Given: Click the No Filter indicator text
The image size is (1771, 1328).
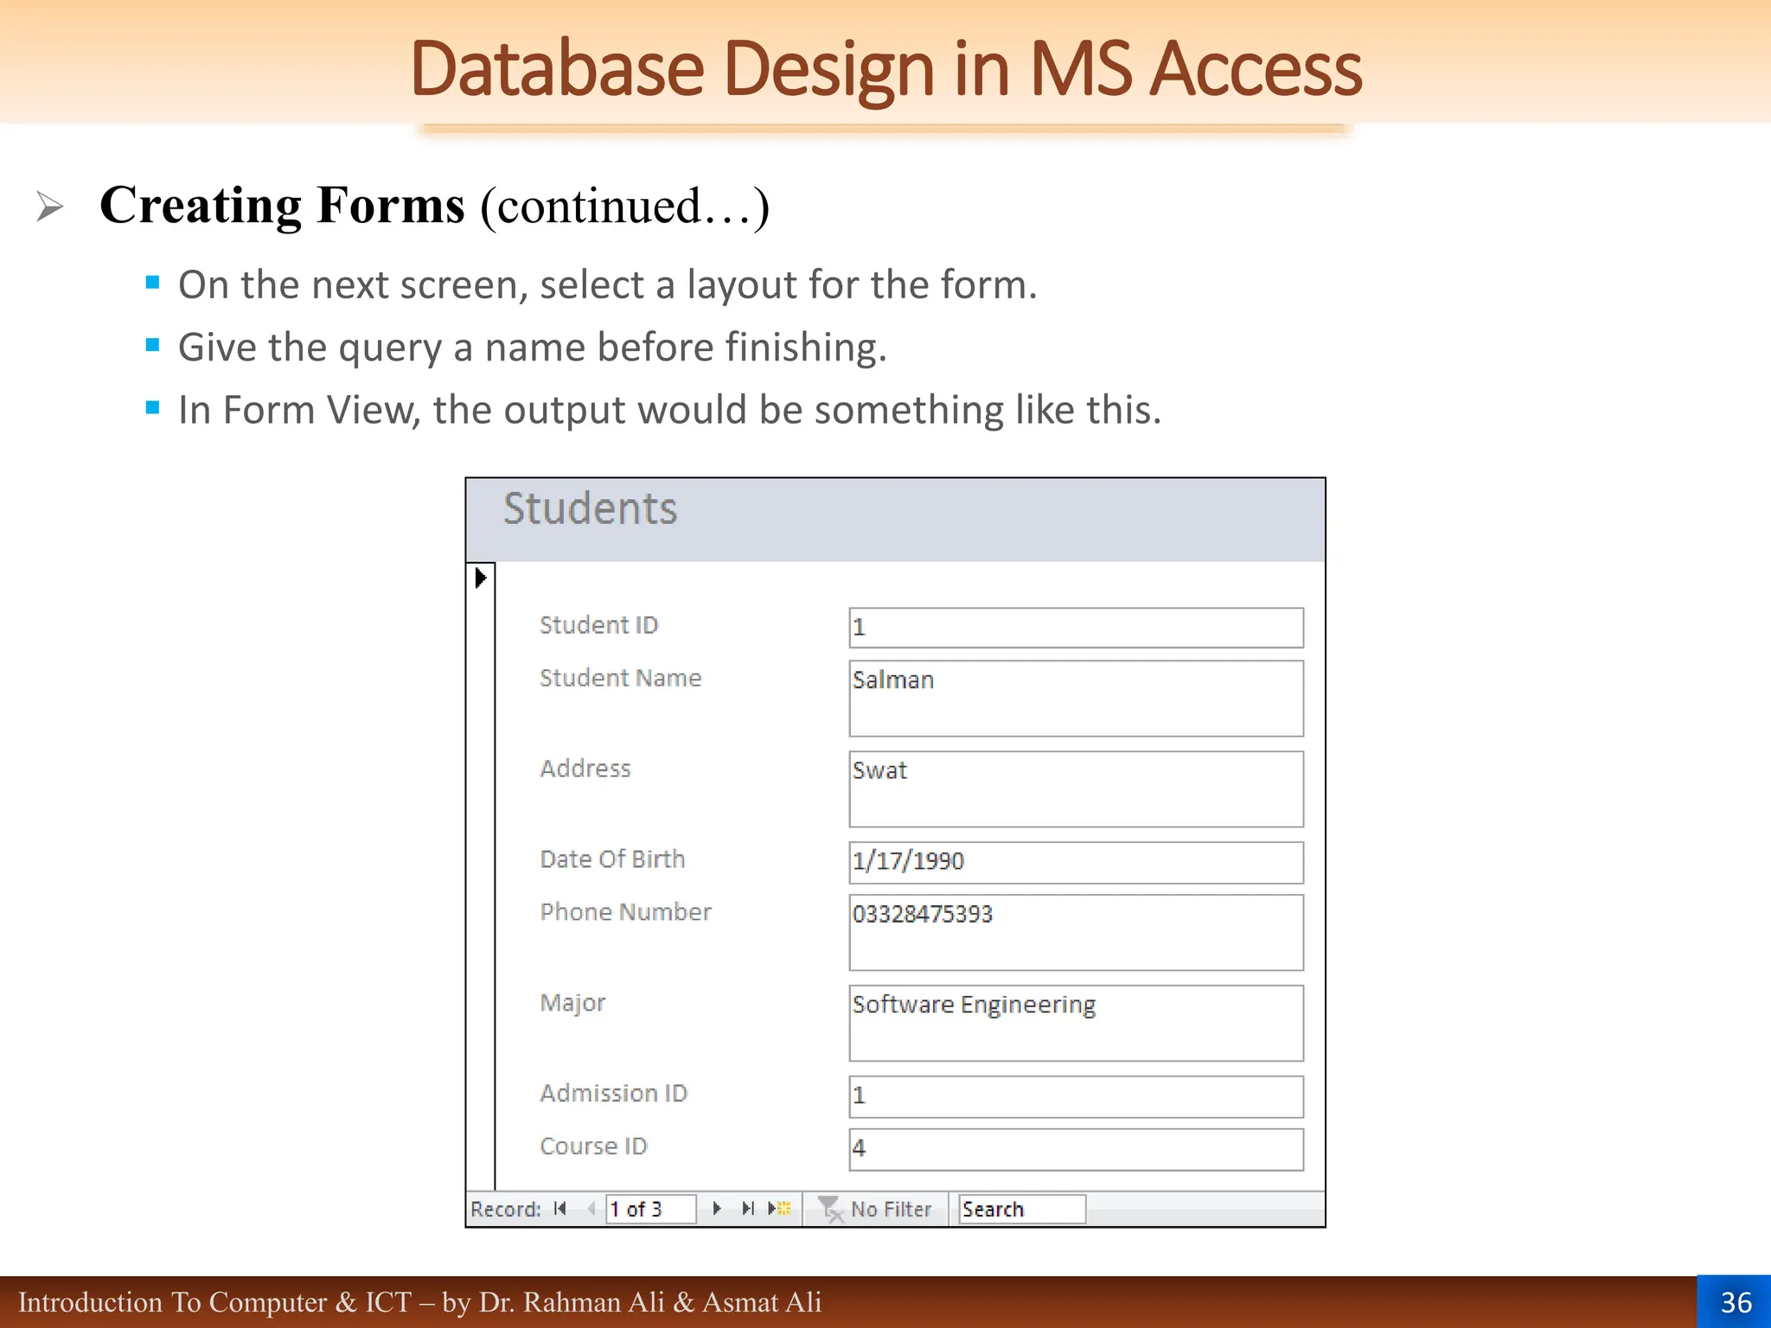Looking at the screenshot, I should (891, 1210).
